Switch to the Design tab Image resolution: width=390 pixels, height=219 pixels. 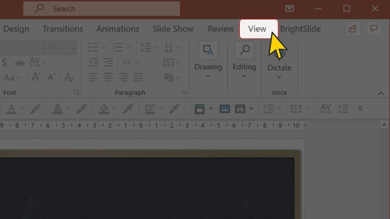coord(16,29)
